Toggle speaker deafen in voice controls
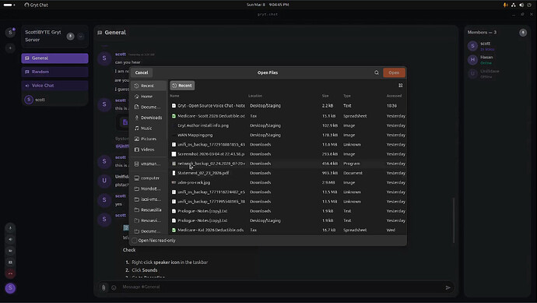 click(10, 240)
